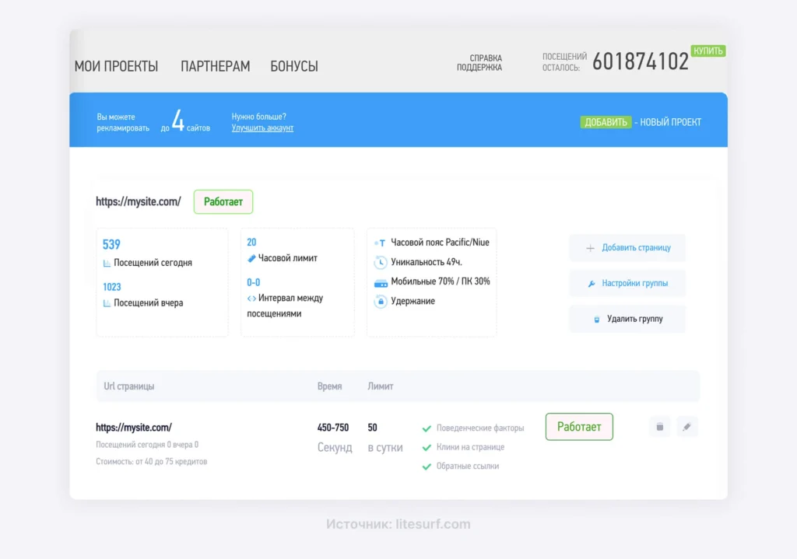Click the ДОБАВИТЬ new project button
The image size is (797, 559).
(x=606, y=122)
